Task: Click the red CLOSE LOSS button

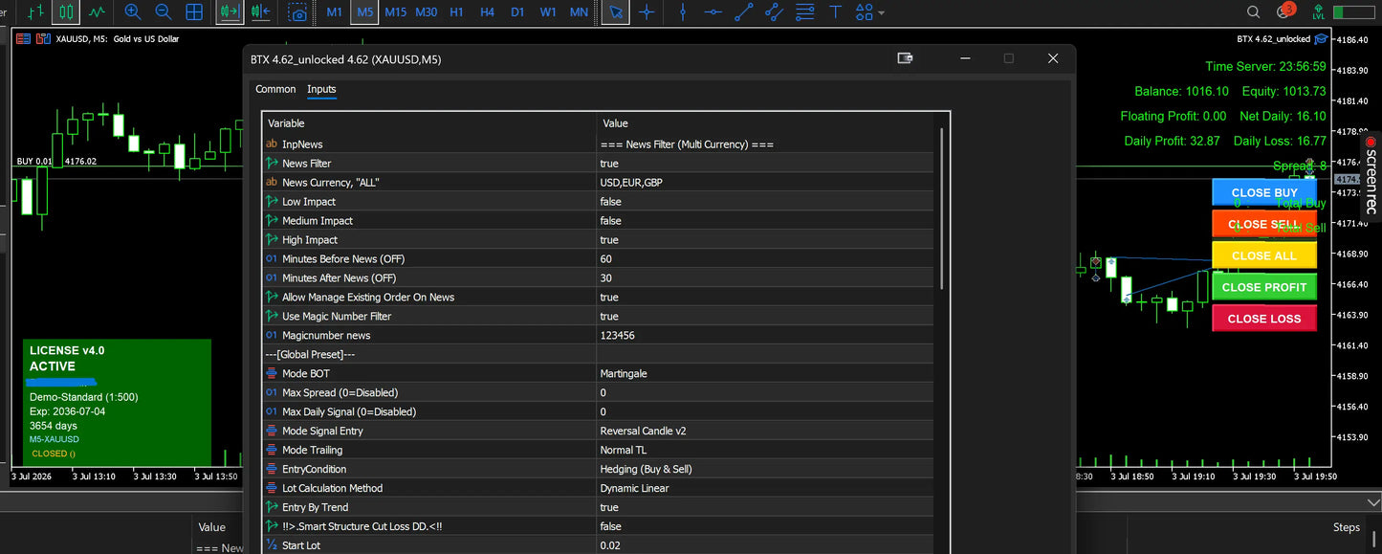Action: [x=1264, y=319]
